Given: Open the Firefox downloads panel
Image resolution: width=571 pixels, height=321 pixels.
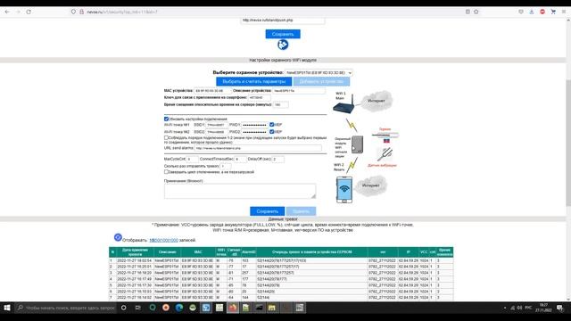Looking at the screenshot, I should [x=532, y=12].
